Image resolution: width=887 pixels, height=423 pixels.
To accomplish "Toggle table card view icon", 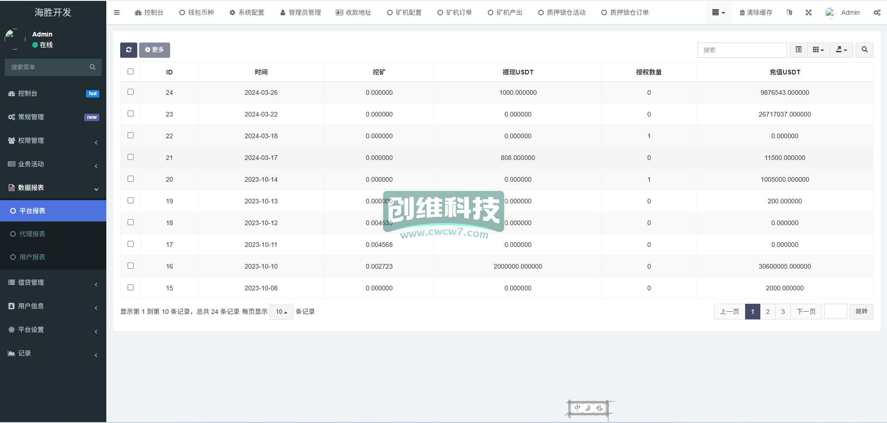I will 798,50.
